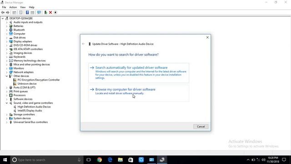This screenshot has height=164, width=291.
Task: Click the taskbar clock showing 10:28 PM
Action: click(x=273, y=160)
